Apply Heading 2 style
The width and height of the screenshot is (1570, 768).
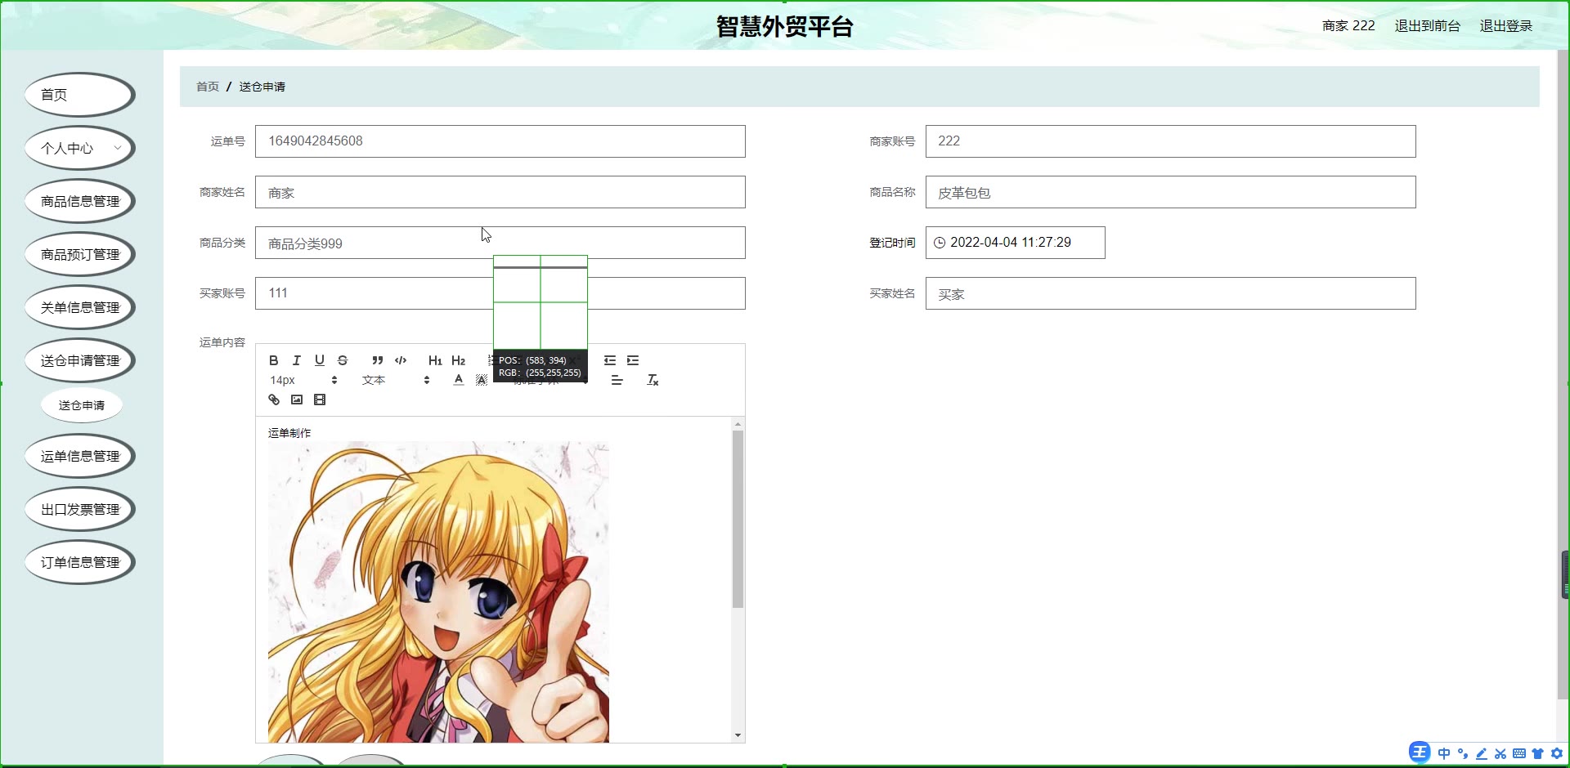pyautogui.click(x=458, y=360)
